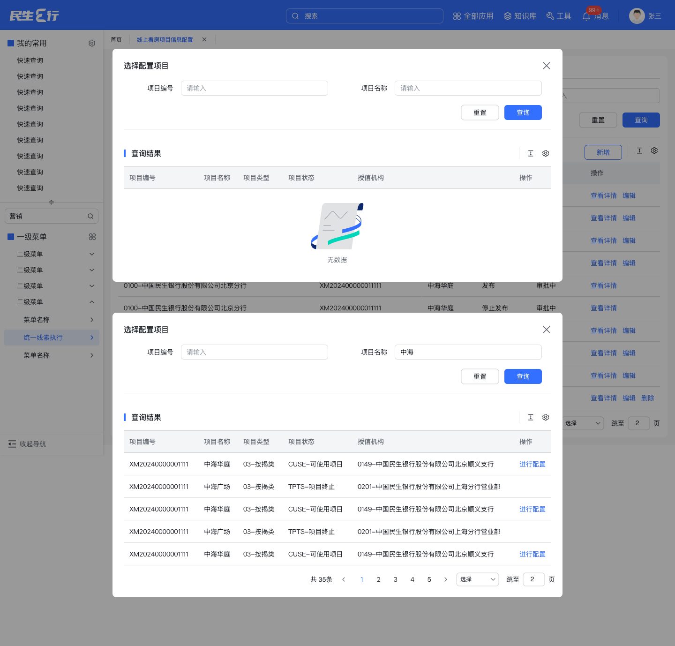Image resolution: width=675 pixels, height=646 pixels.
Task: Click settings gear in upper dialog results
Action: point(546,153)
